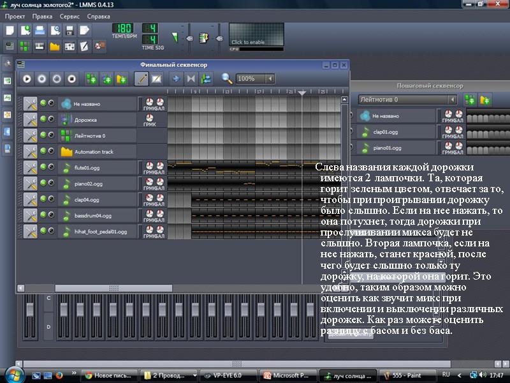Click the master pitch slider handle
The height and width of the screenshot is (383, 510).
[219, 38]
